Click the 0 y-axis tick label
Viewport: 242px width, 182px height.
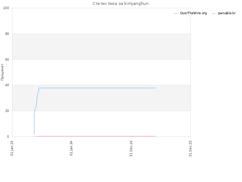tap(8, 136)
